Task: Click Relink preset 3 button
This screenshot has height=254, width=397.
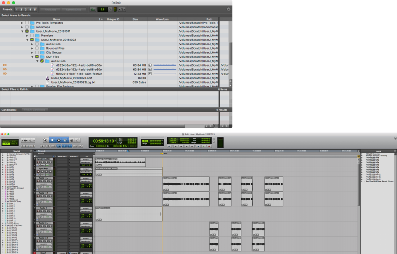Action: [x=26, y=9]
